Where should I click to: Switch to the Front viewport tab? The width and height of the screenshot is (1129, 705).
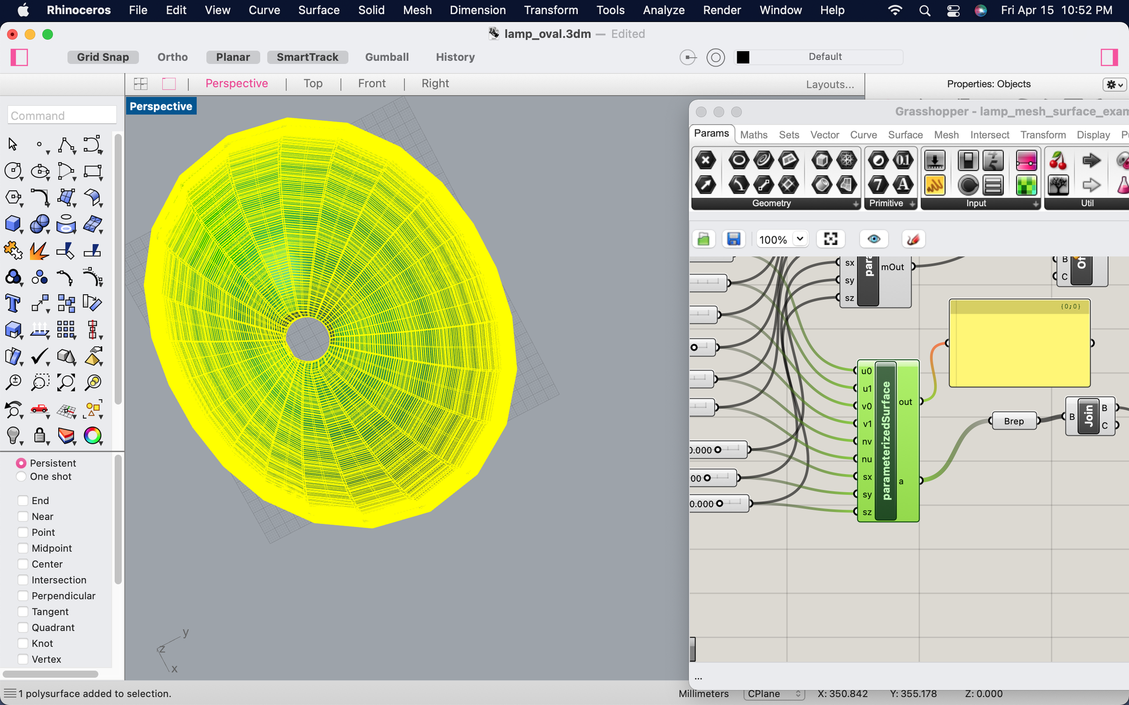point(372,83)
